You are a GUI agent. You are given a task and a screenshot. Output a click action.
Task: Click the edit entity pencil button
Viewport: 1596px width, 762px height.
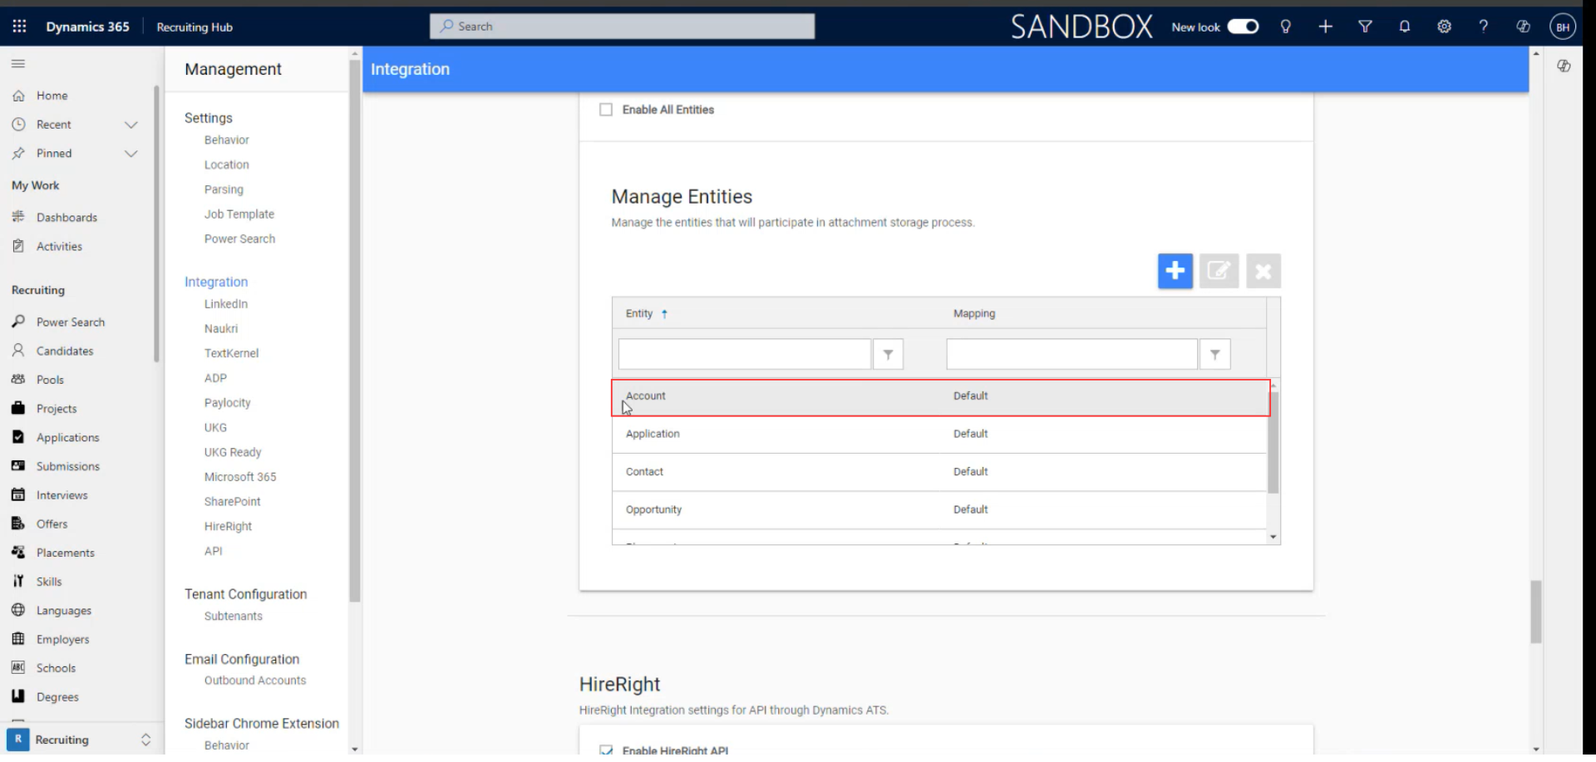[1219, 271]
